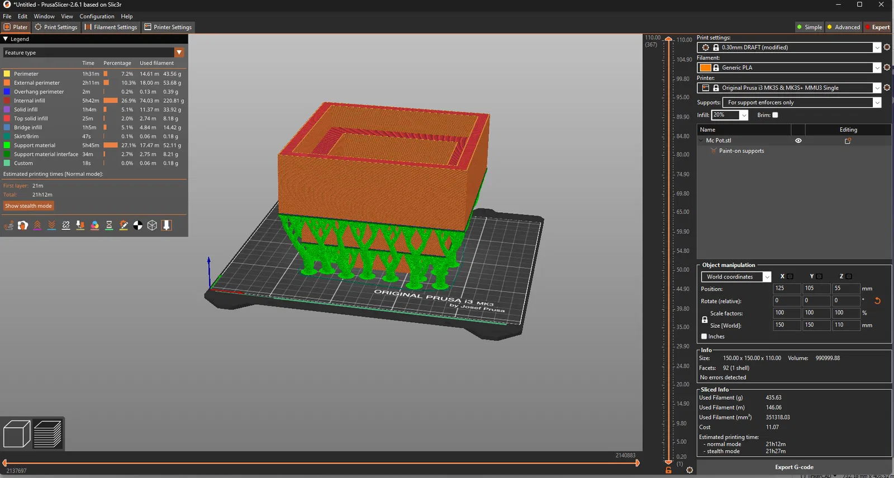Open Printer preset dropdown
The height and width of the screenshot is (478, 894).
pyautogui.click(x=877, y=88)
